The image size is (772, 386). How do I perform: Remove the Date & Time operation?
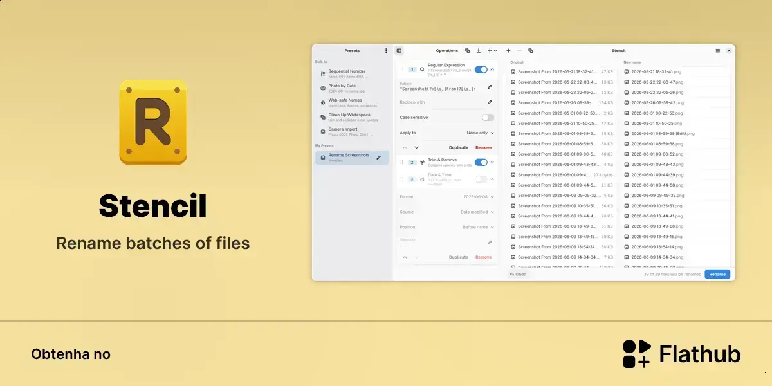point(483,257)
